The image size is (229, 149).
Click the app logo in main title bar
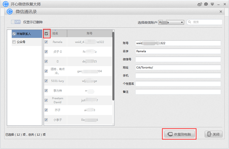pos(6,4)
